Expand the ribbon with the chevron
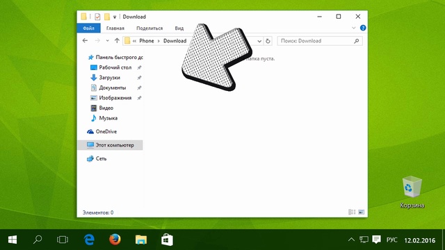445x250 pixels. 354,28
